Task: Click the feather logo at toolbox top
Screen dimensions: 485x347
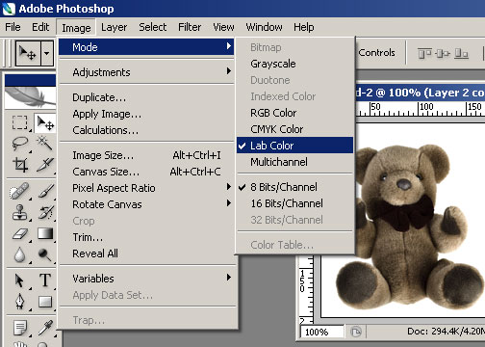Action: 30,97
